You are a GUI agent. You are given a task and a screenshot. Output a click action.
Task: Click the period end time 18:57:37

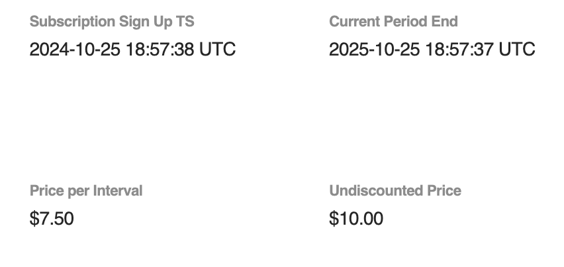click(459, 50)
